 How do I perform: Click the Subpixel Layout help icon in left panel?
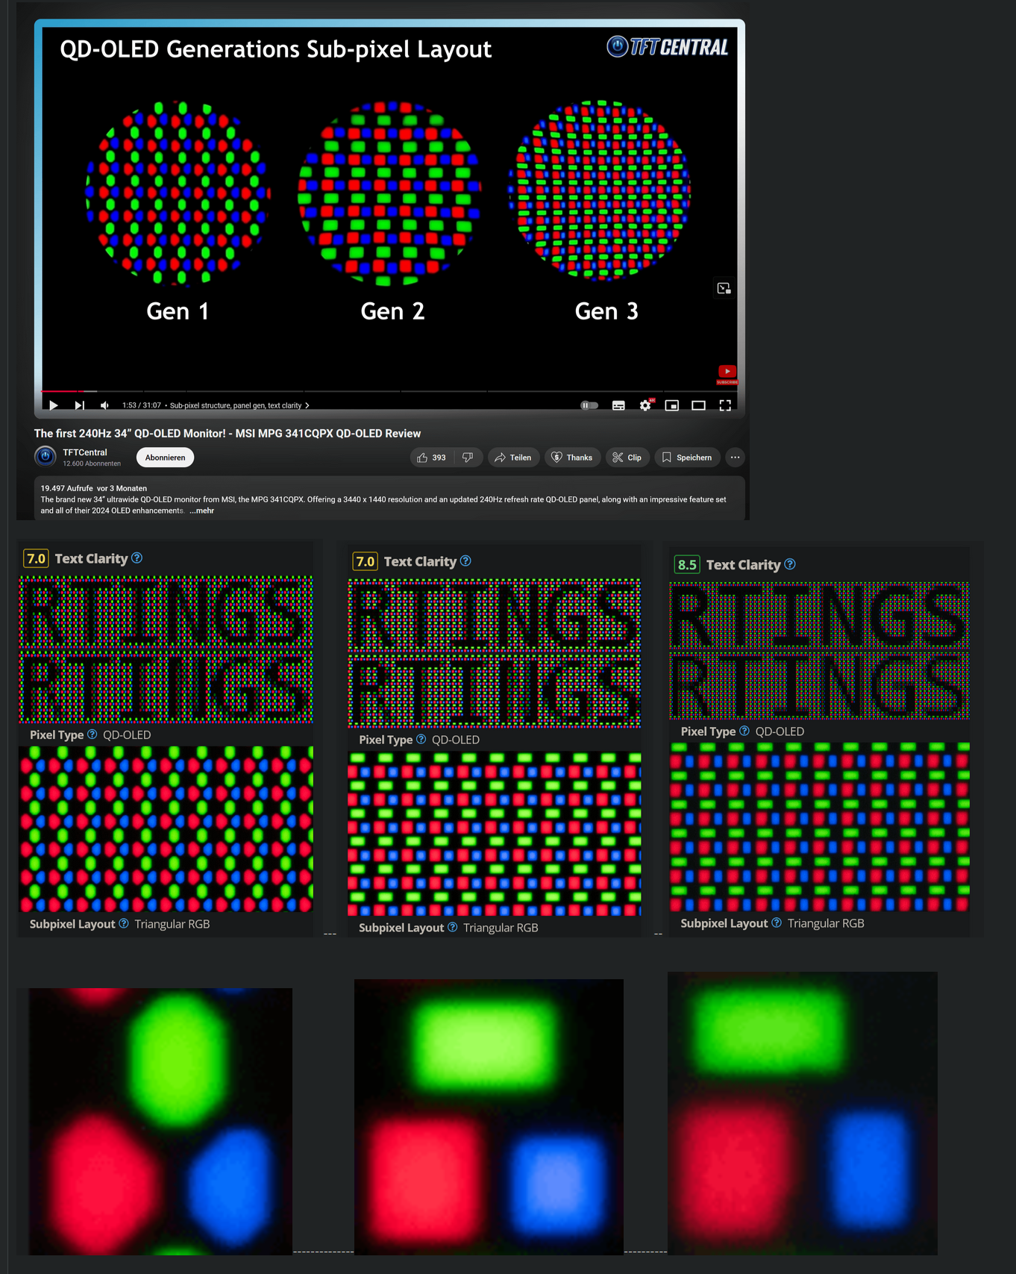tap(124, 923)
